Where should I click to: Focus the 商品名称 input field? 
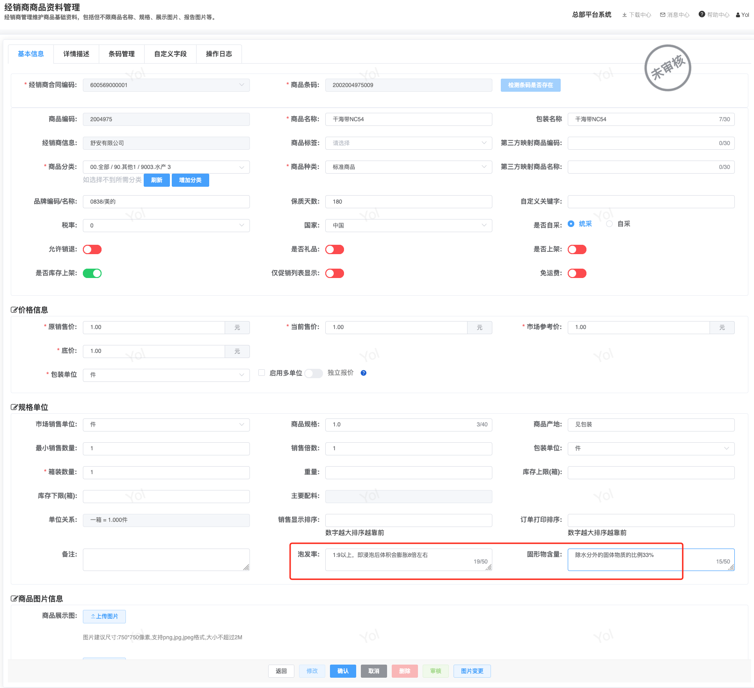point(409,119)
